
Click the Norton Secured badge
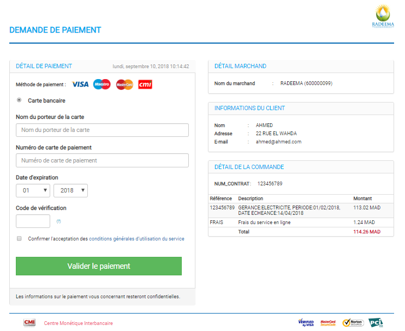point(353,322)
